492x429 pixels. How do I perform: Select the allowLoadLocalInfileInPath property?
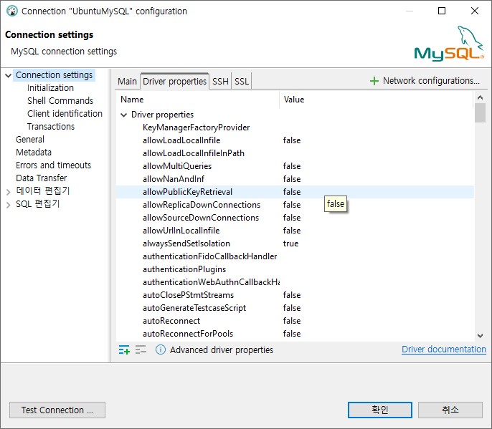[x=194, y=153]
